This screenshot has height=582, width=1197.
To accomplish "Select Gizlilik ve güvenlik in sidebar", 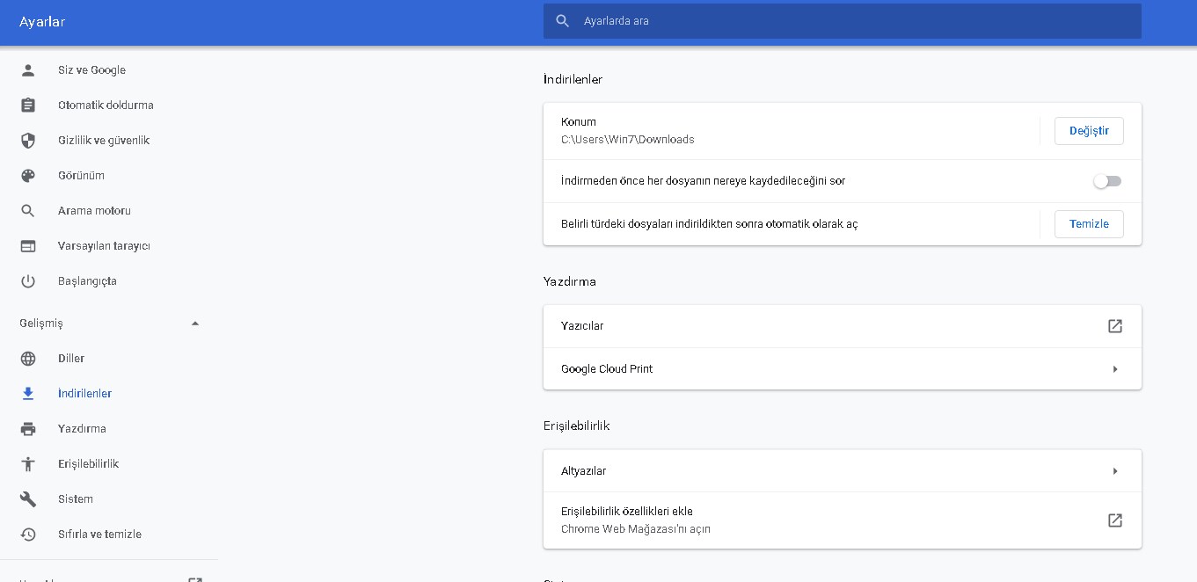I will 104,141.
